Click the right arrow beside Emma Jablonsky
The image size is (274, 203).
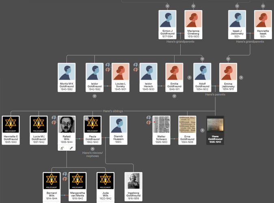pos(241,78)
